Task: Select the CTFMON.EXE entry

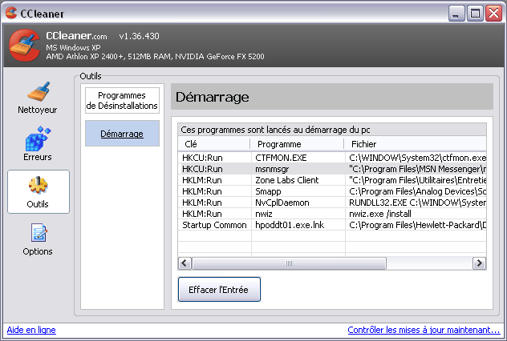Action: [332, 158]
